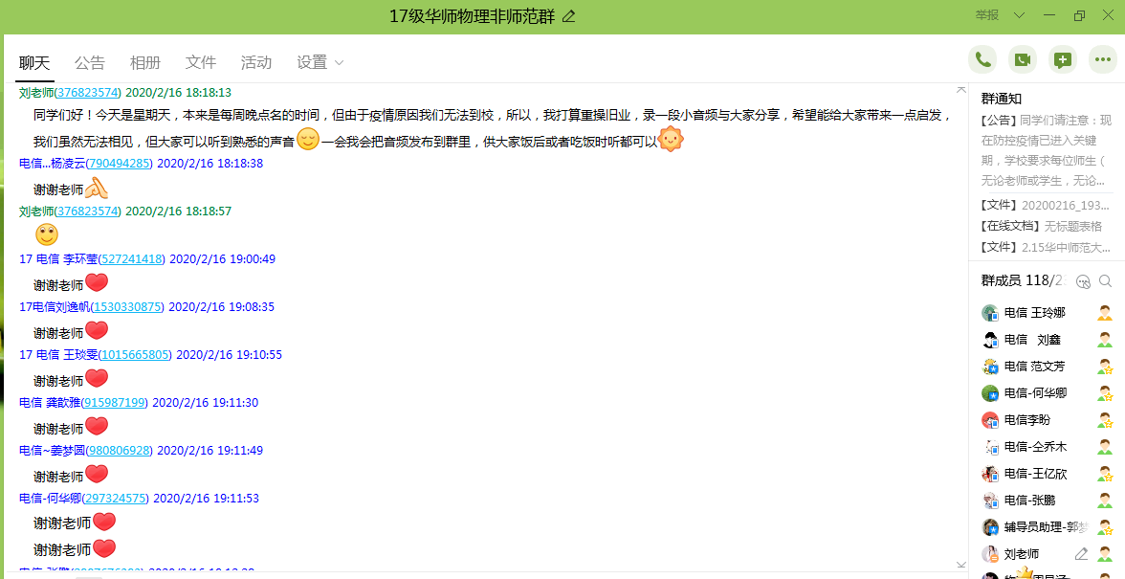
Task: Open the QQ number link 376823574
Action: (88, 93)
